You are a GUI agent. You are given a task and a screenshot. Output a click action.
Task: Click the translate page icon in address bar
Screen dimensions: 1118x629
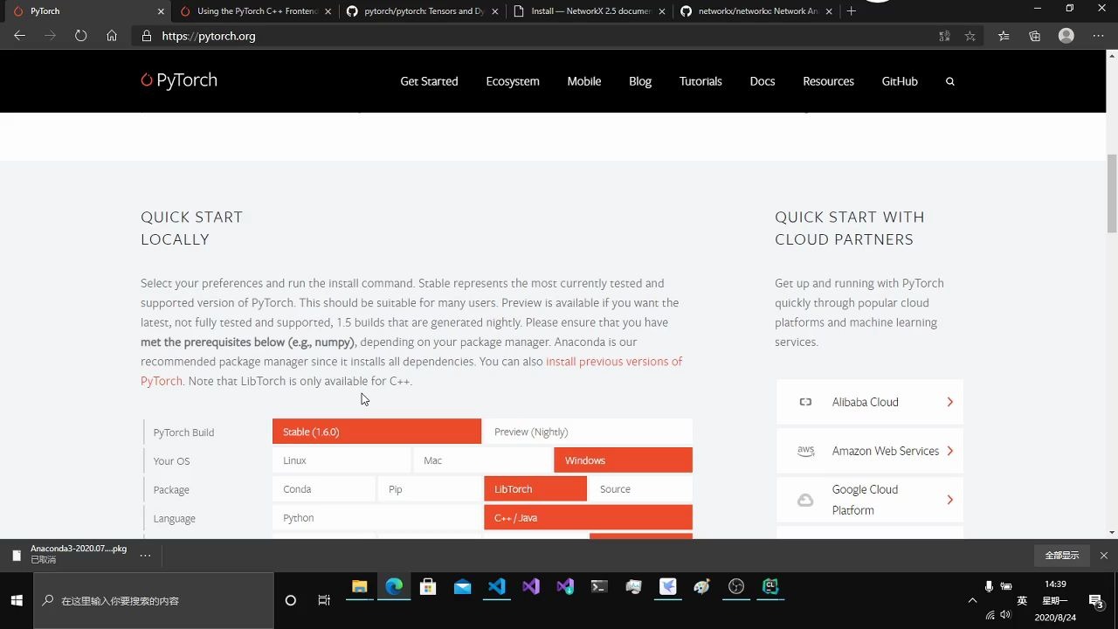click(x=944, y=36)
